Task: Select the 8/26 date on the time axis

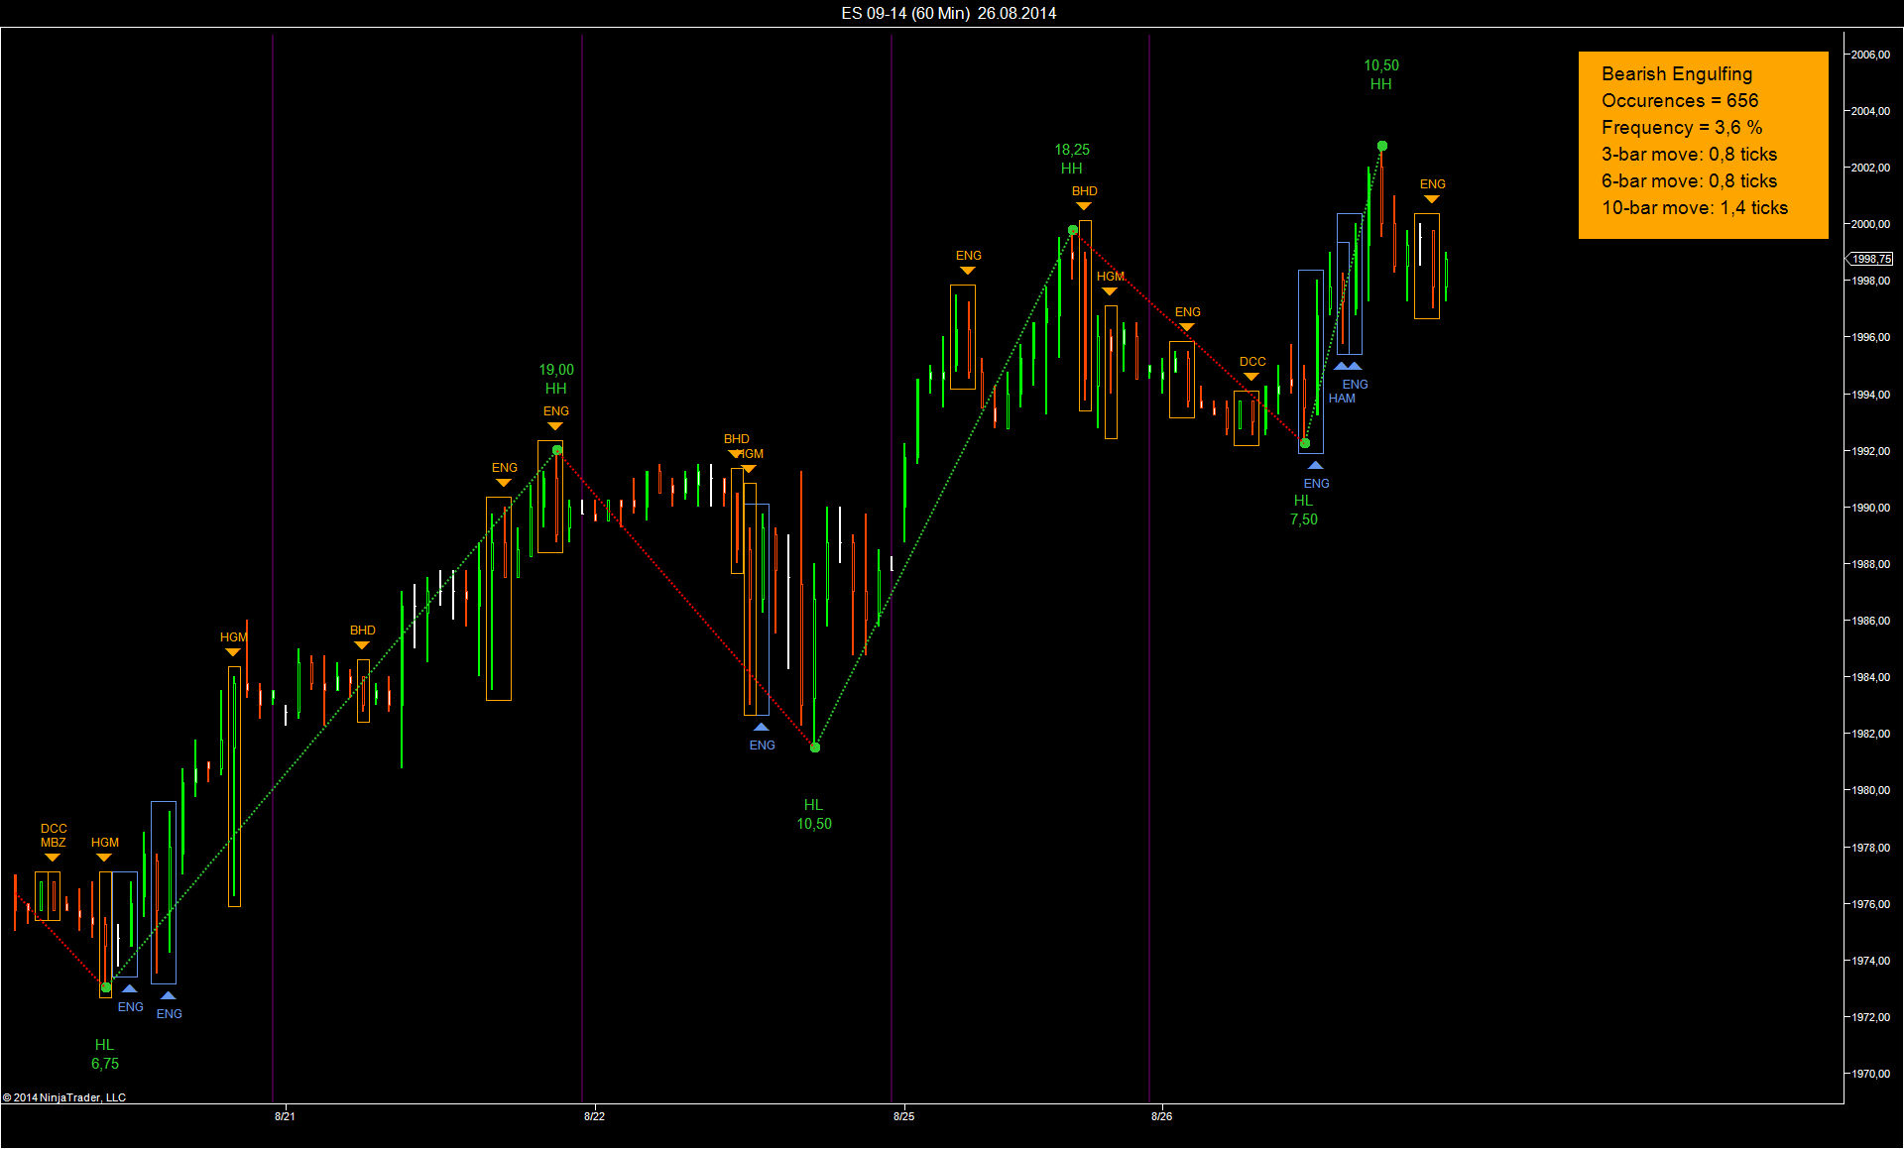Action: [1161, 1116]
